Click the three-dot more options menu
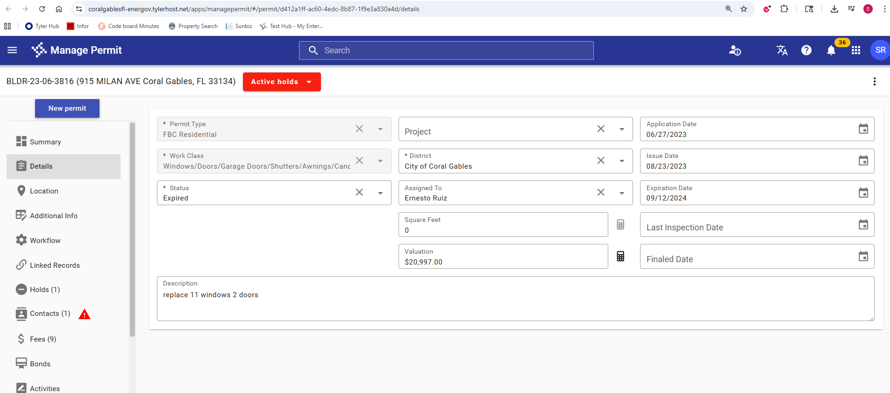 pos(874,82)
